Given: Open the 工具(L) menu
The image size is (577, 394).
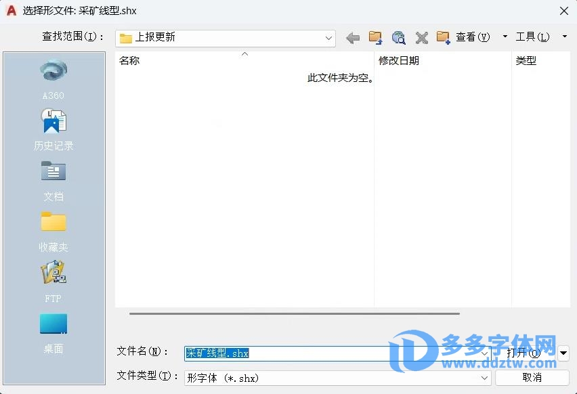Looking at the screenshot, I should pyautogui.click(x=532, y=37).
